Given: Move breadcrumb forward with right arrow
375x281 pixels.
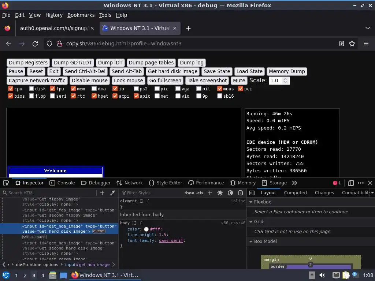Looking at the screenshot, I should (x=114, y=265).
